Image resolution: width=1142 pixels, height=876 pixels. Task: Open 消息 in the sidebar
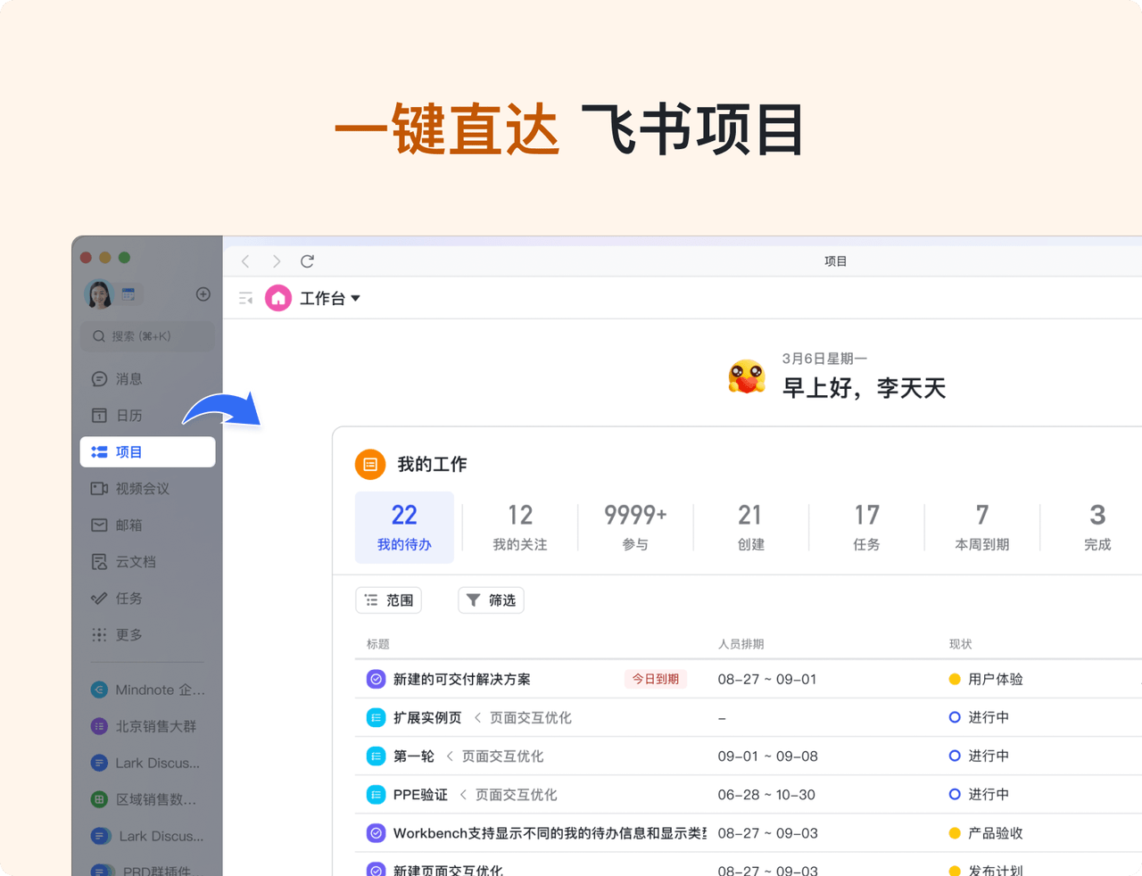point(147,379)
